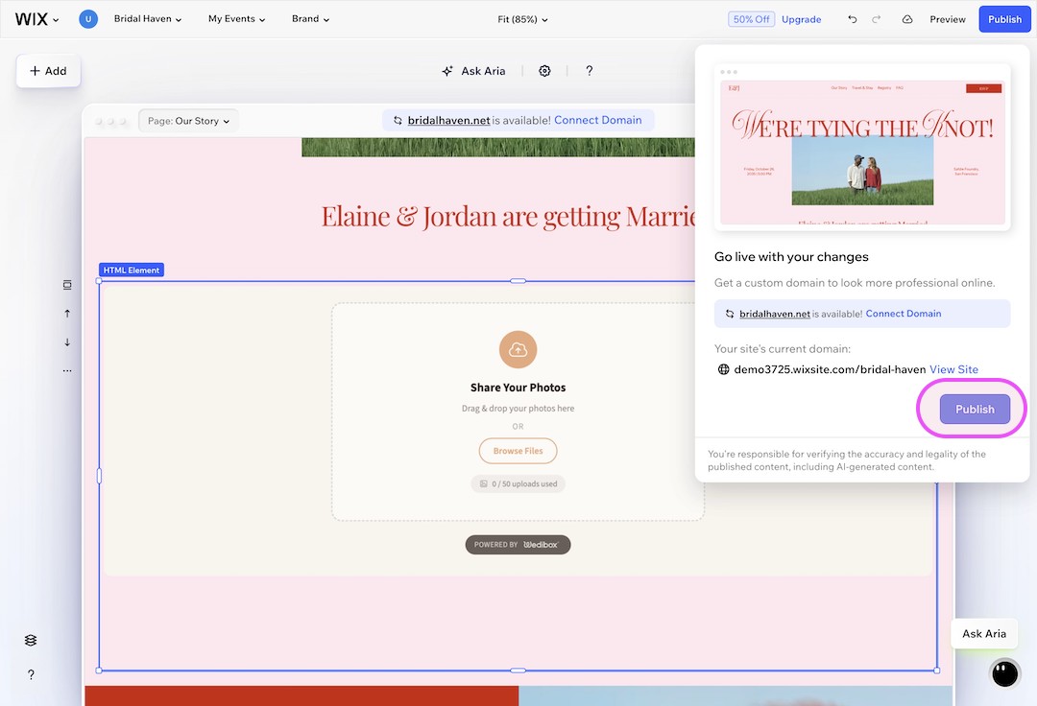Click the highlighted Publish button in the panel

(974, 409)
